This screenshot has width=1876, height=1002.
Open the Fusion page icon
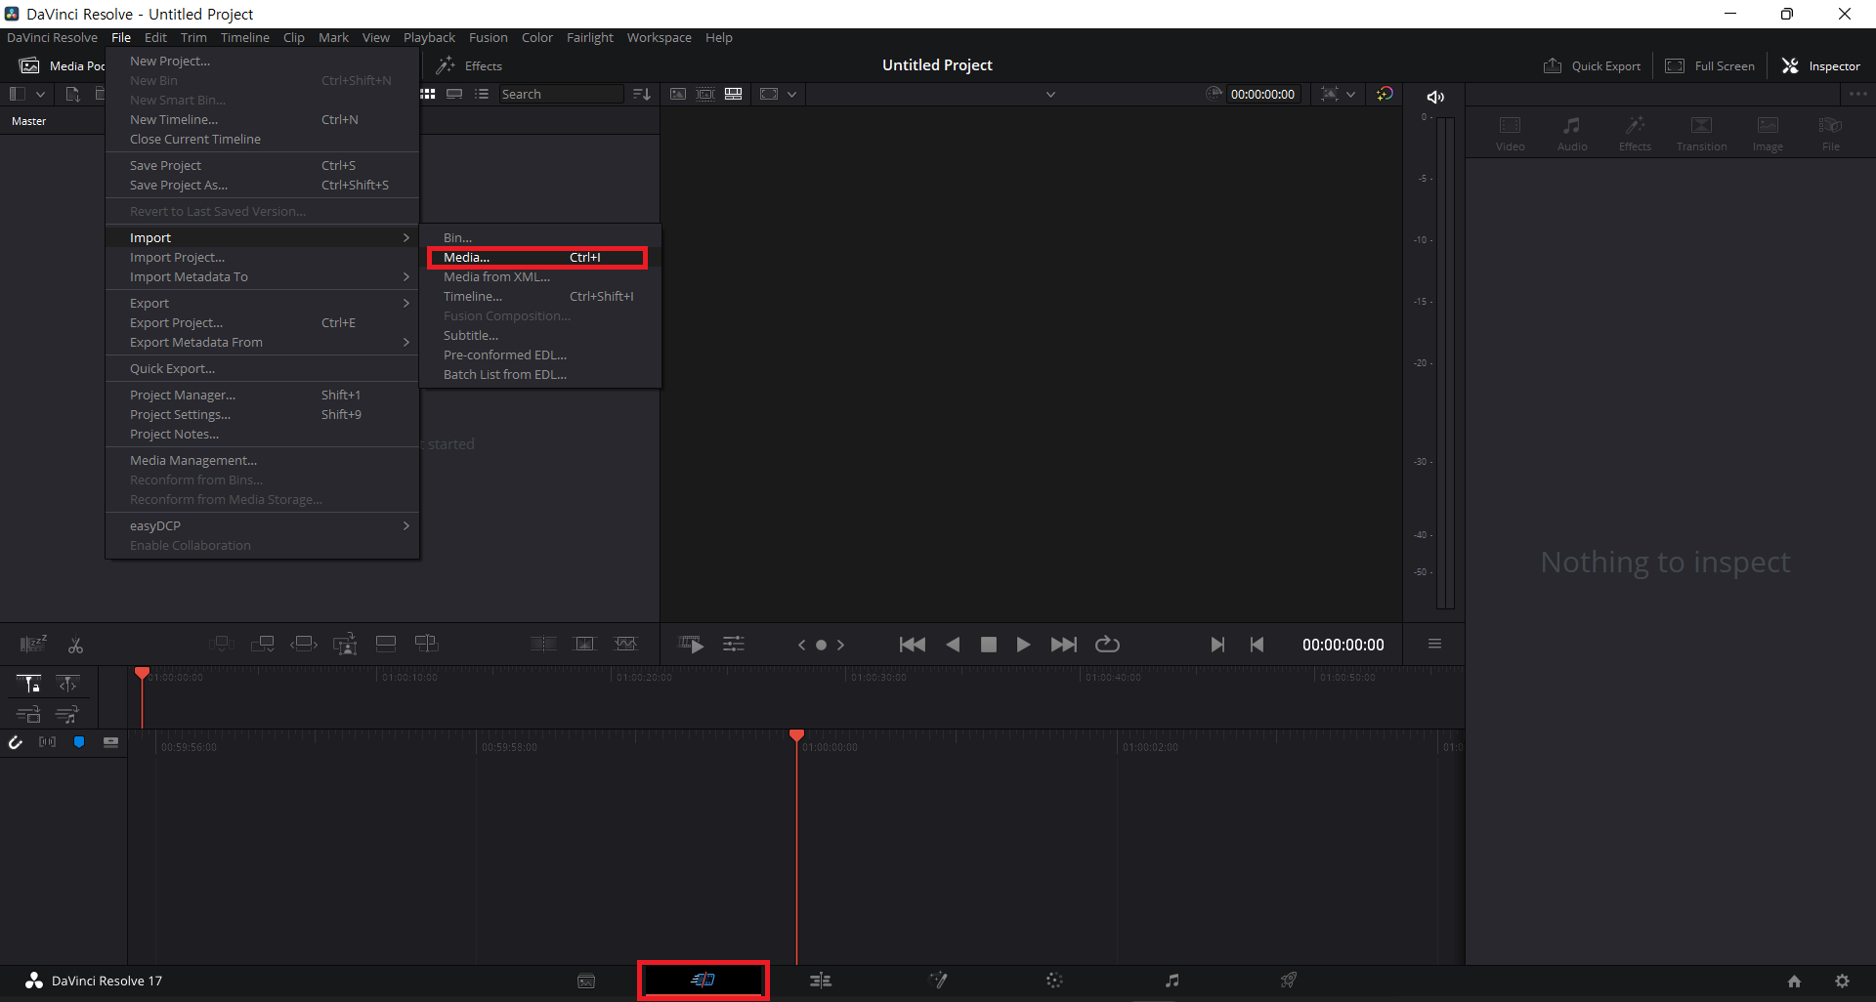(938, 981)
